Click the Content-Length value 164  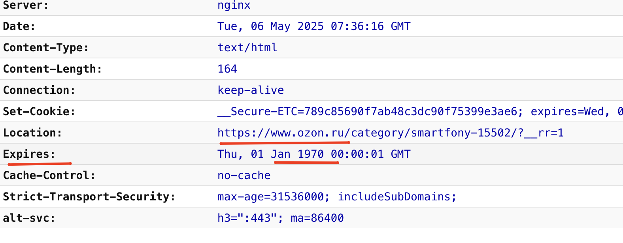[227, 69]
